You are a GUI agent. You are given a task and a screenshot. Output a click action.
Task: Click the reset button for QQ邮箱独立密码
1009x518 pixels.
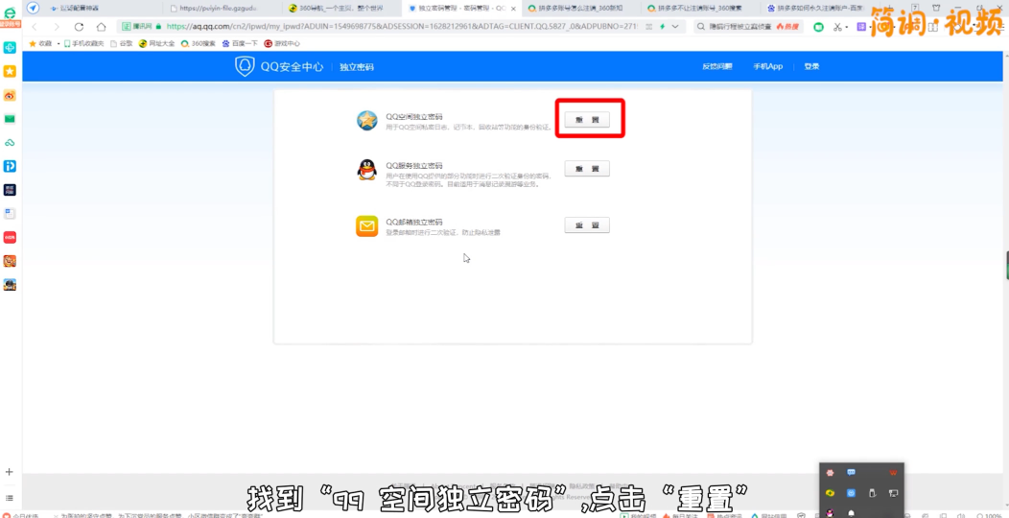[586, 225]
